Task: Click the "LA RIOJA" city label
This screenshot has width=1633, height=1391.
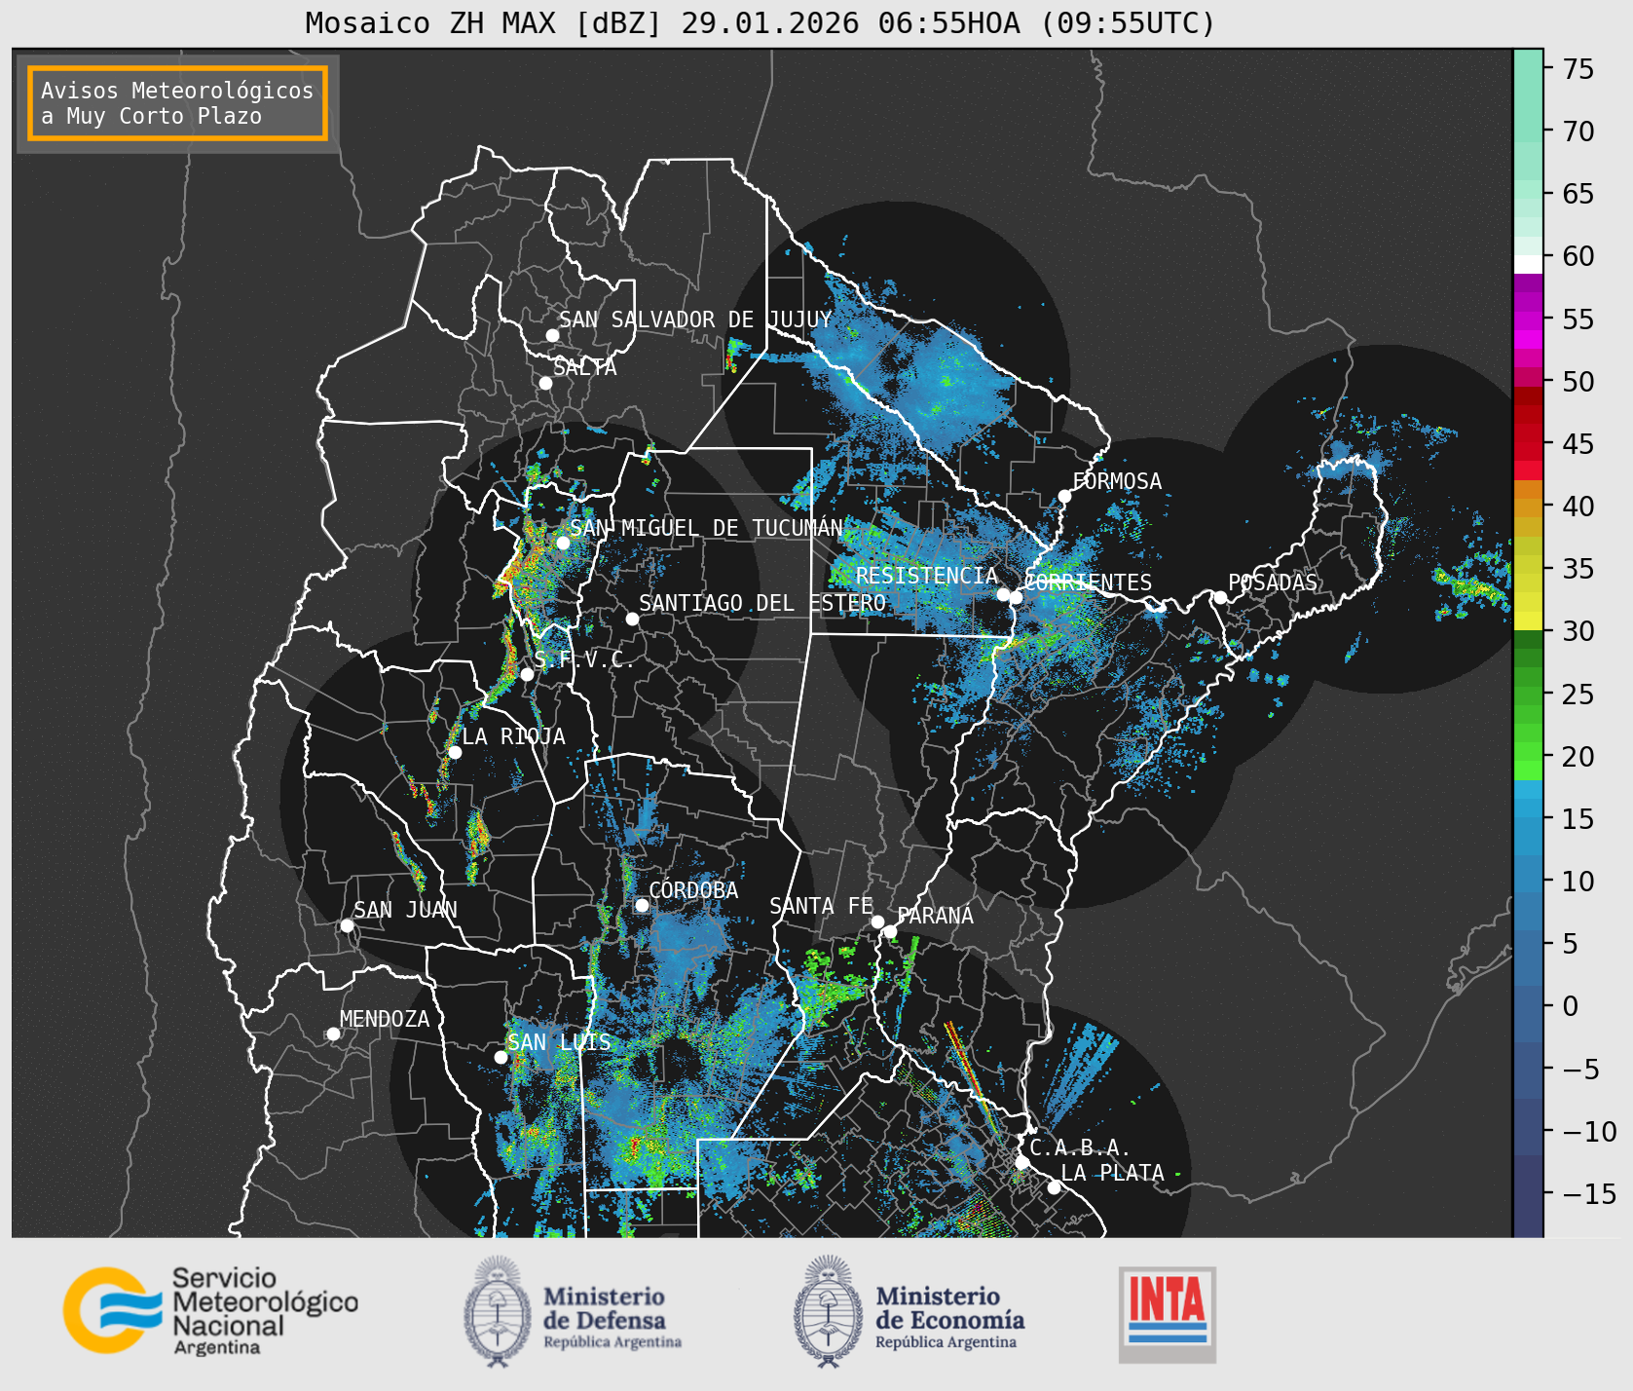Action: coord(513,736)
